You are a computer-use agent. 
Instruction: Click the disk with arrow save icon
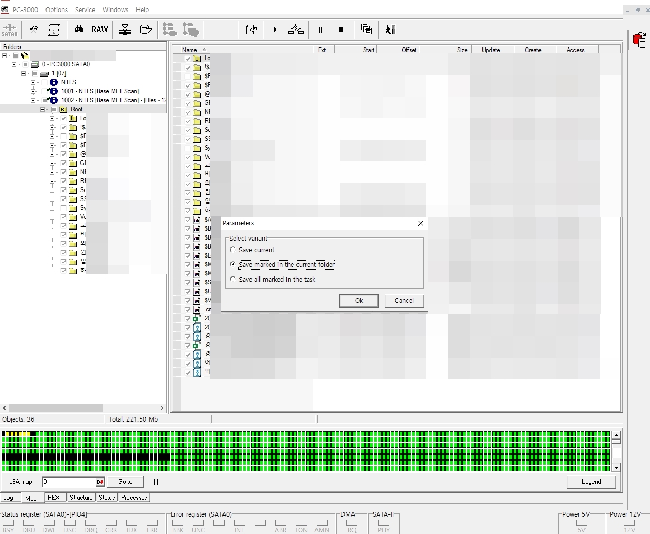tap(145, 30)
